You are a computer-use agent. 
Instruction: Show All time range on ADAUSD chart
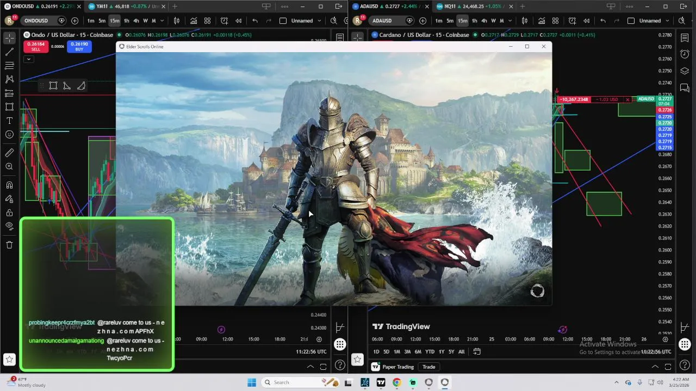pos(462,351)
